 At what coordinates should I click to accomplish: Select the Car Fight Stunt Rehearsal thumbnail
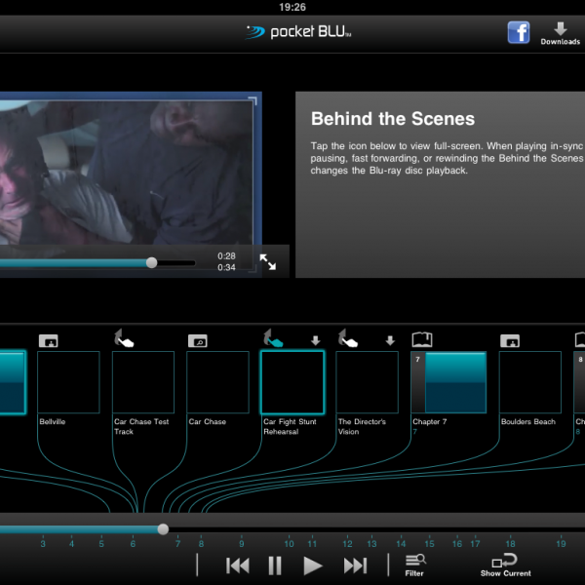[292, 382]
